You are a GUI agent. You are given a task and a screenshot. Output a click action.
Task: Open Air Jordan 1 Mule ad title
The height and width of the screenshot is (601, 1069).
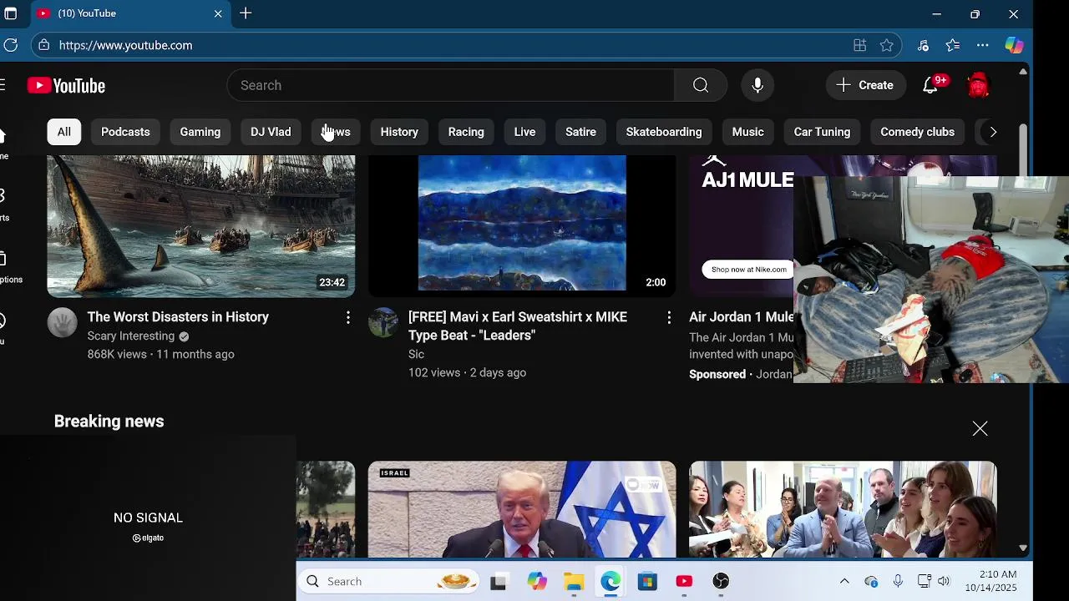[741, 317]
